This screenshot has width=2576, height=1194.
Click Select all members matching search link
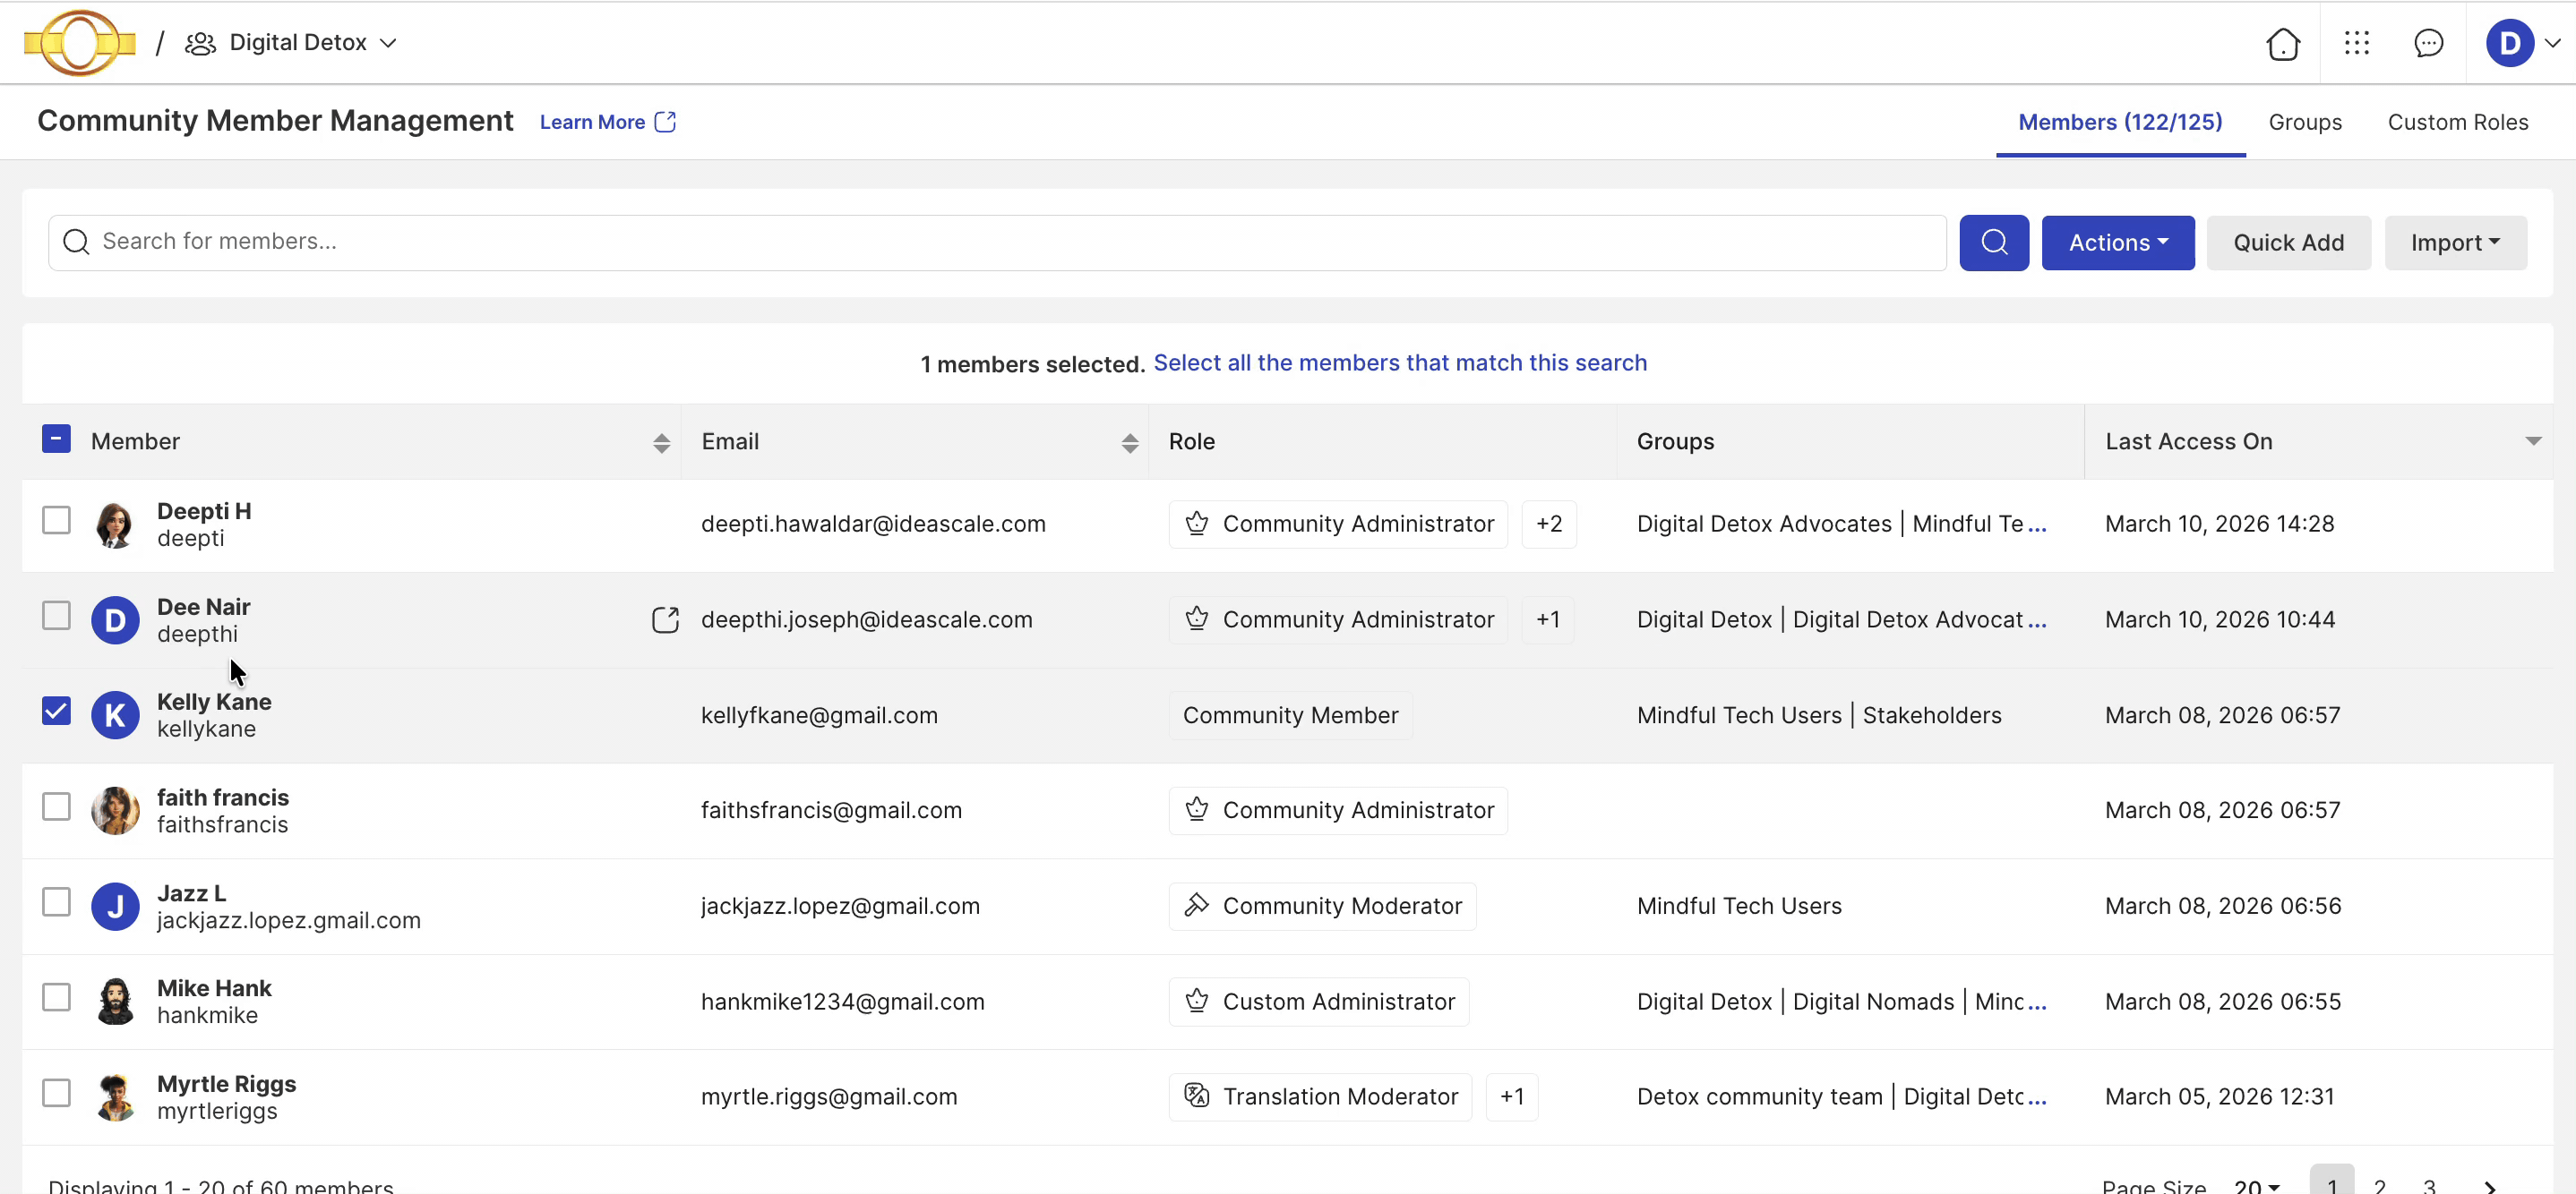click(x=1399, y=362)
